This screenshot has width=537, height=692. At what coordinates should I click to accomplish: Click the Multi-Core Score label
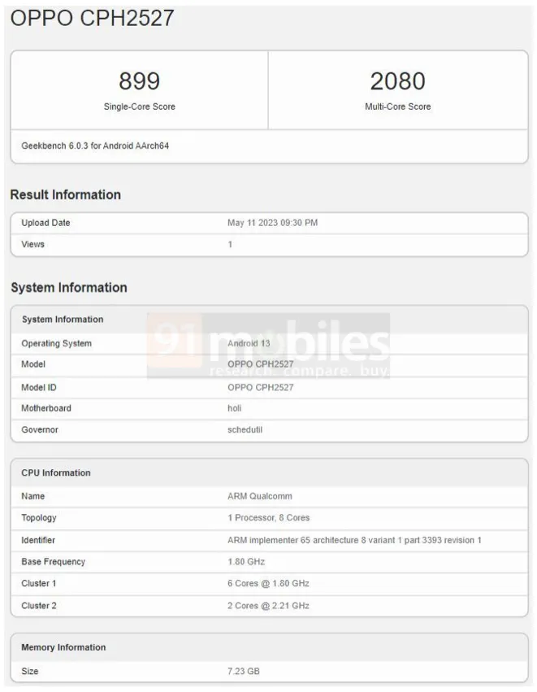pyautogui.click(x=397, y=107)
